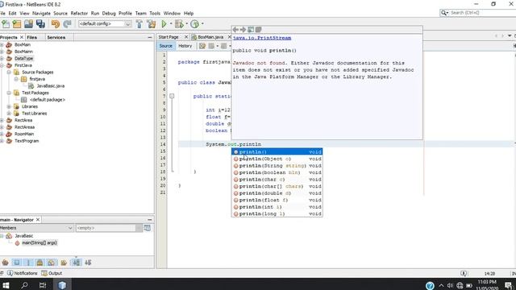Click the Save All toolbar icon
The height and width of the screenshot is (290, 516).
(40, 23)
